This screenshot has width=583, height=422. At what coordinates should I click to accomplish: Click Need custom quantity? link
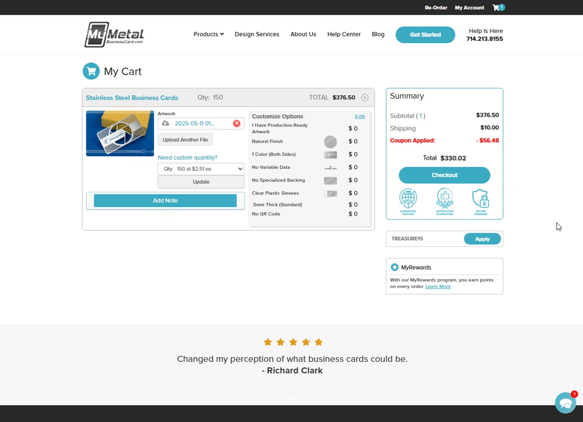(187, 157)
